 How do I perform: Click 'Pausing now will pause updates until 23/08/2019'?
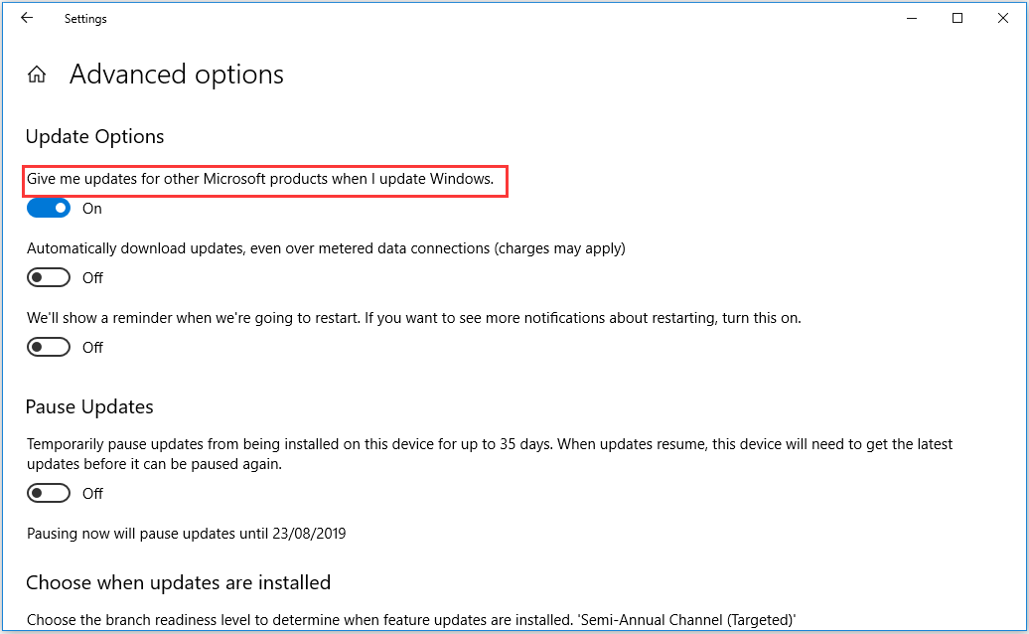187,534
